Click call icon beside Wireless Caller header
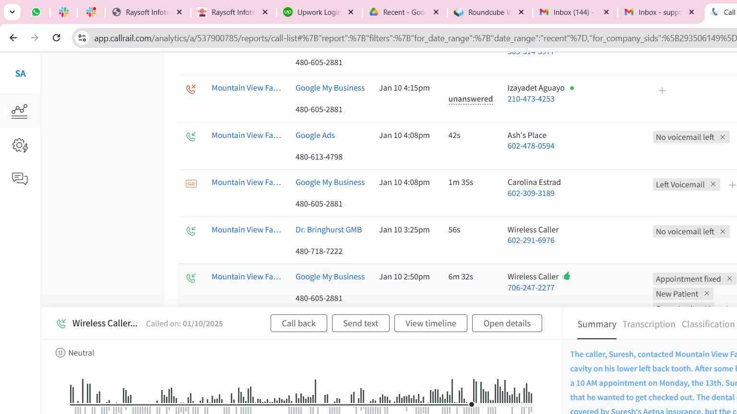Viewport: 737px width, 414px height. 61,323
